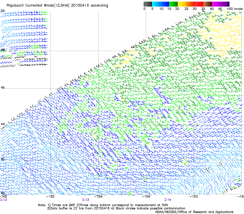The width and height of the screenshot is (244, 214).
Task: Click the '>50 knots' legend label
Action: coord(234,9)
